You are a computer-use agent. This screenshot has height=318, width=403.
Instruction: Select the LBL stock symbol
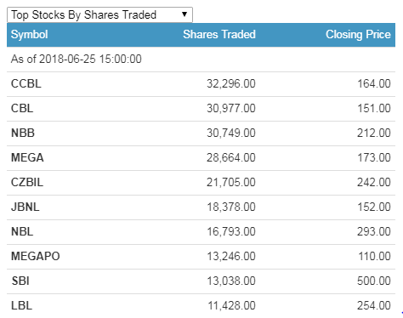[21, 305]
